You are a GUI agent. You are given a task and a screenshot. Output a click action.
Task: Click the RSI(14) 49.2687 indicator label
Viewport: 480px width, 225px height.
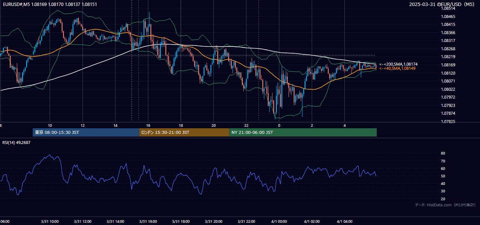click(x=17, y=142)
